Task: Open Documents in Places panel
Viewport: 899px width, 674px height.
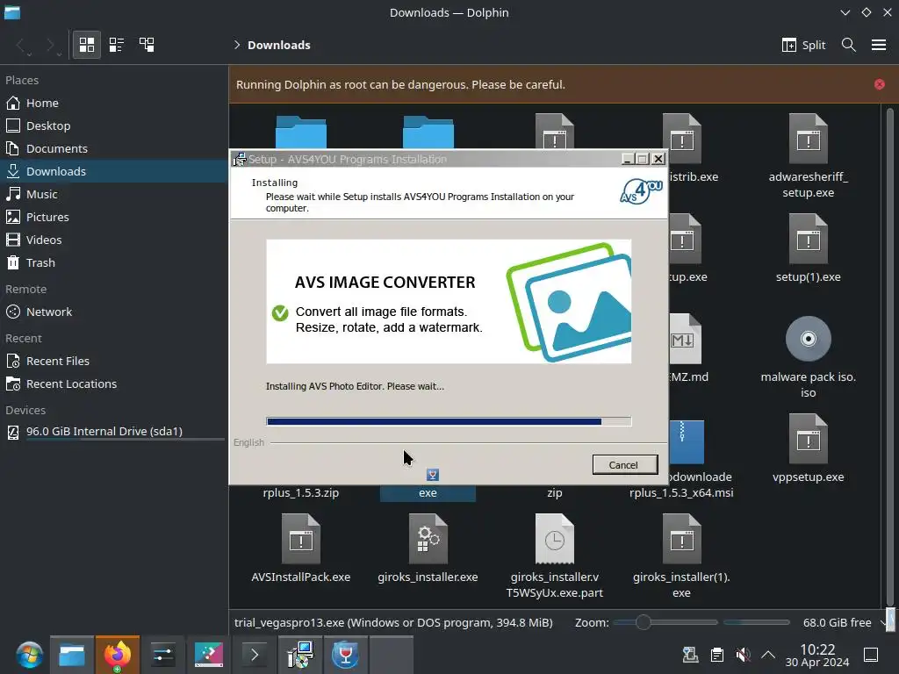Action: pos(114,148)
